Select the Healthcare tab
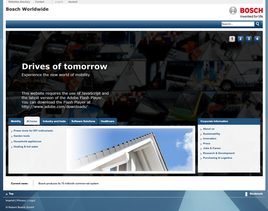This screenshot has width=268, height=211. pyautogui.click(x=108, y=121)
